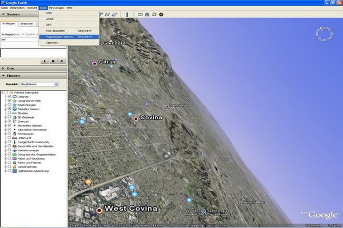Viewport: 343px width, 228px height.
Task: Click the Anfliegen search input field
Action: (x=20, y=39)
